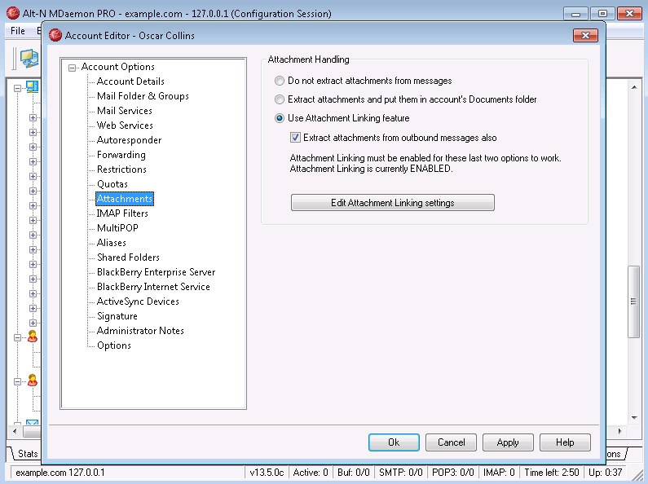
Task: Select BlackBerry Enterprise Server item
Action: (x=156, y=272)
